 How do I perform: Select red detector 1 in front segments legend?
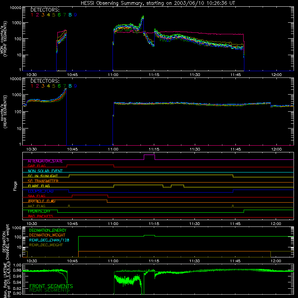pos(32,15)
